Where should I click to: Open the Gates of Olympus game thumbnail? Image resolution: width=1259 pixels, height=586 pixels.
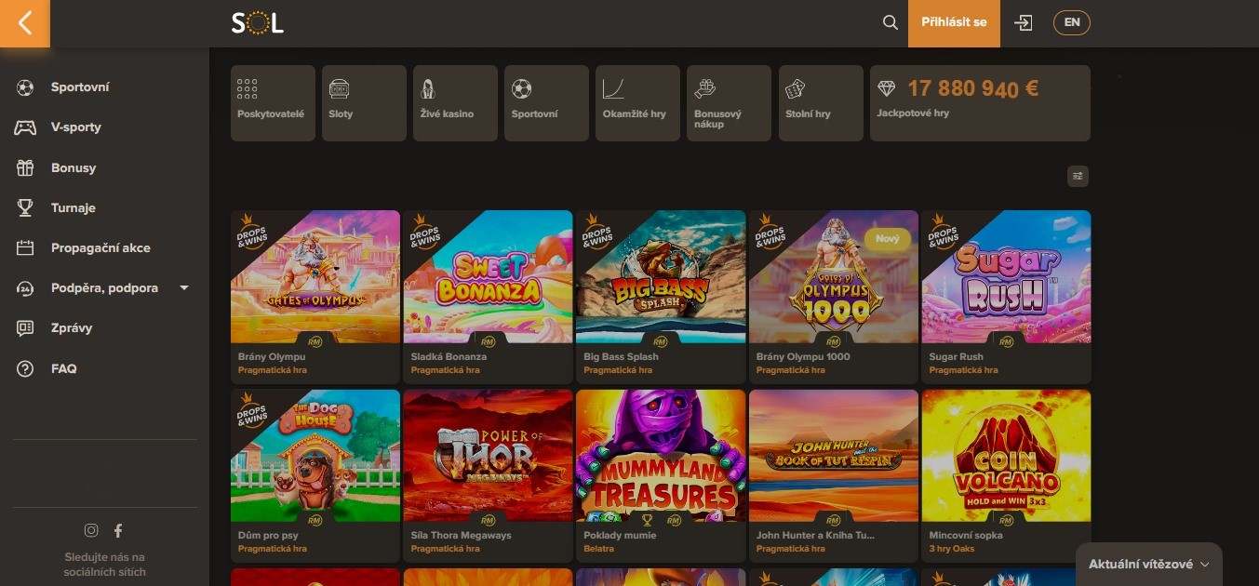[315, 277]
